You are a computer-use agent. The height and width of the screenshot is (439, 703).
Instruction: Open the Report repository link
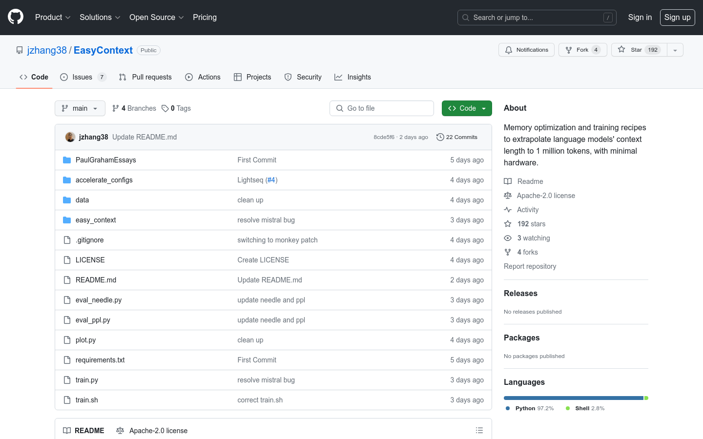coord(530,266)
